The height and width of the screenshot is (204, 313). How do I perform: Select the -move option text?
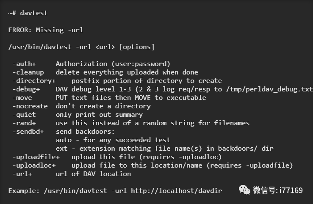(22, 98)
